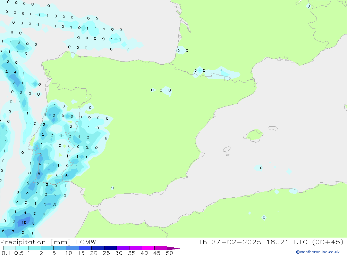Image resolution: width=347 pixels, height=255 pixels.
Task: Select the 45–50 mm legend swatch
Action: (161, 248)
